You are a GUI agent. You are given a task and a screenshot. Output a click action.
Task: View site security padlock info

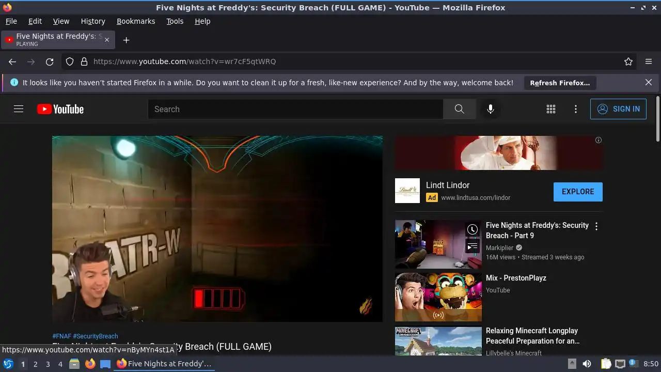(x=84, y=61)
